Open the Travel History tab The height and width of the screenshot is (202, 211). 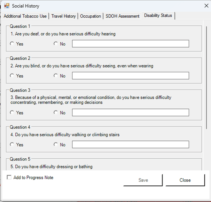coord(64,16)
